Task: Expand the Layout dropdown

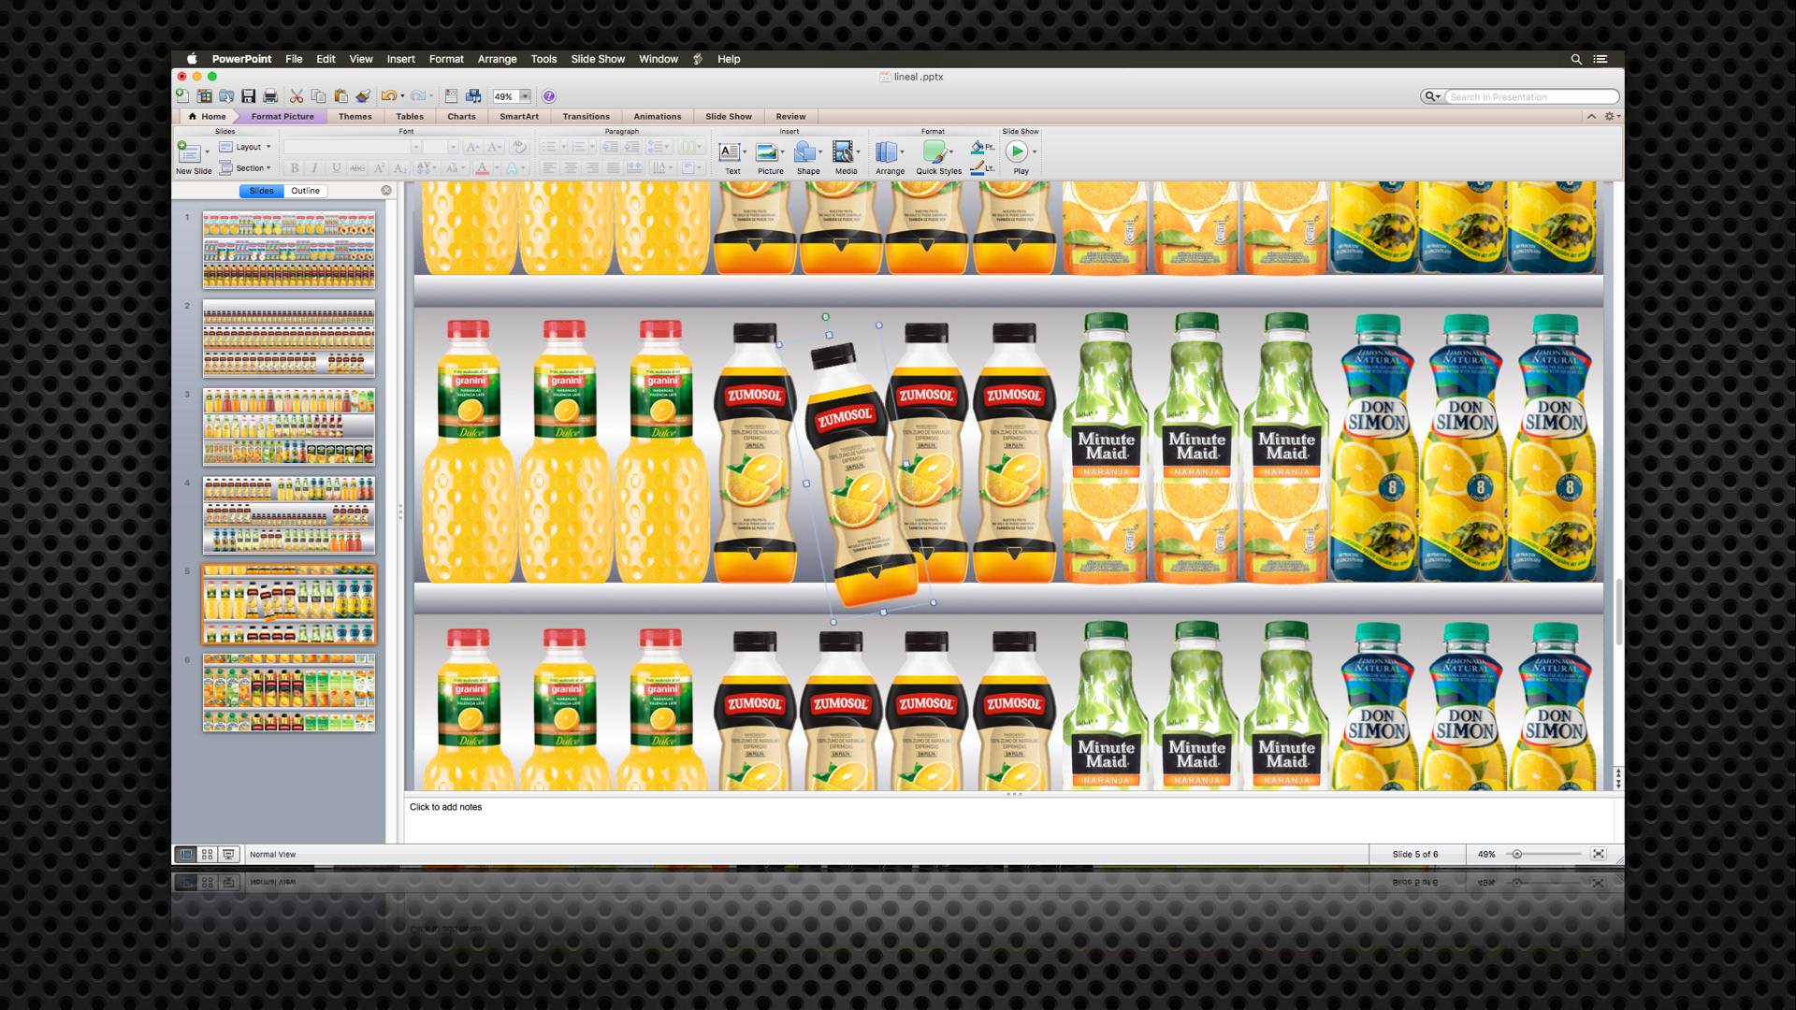Action: click(x=245, y=147)
